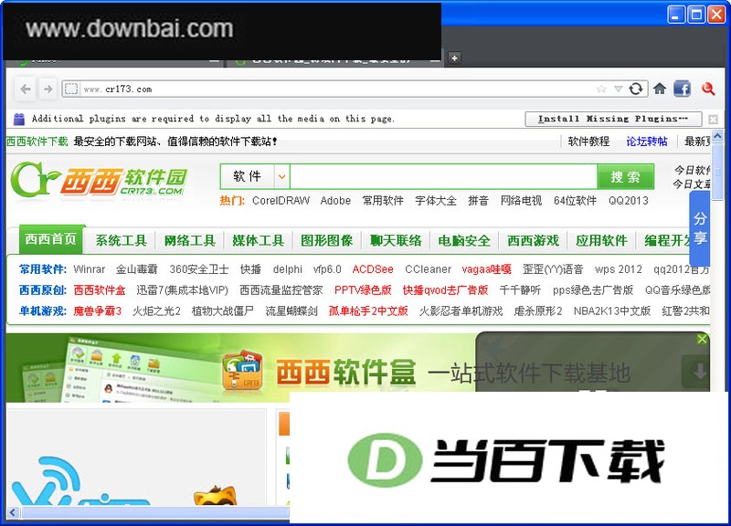
Task: Click hot keyword Adobe
Action: tap(335, 201)
